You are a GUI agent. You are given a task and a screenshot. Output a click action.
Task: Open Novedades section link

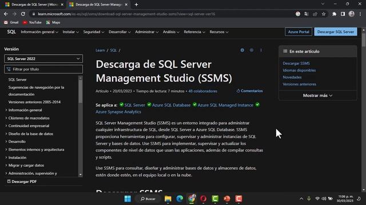coord(292,77)
